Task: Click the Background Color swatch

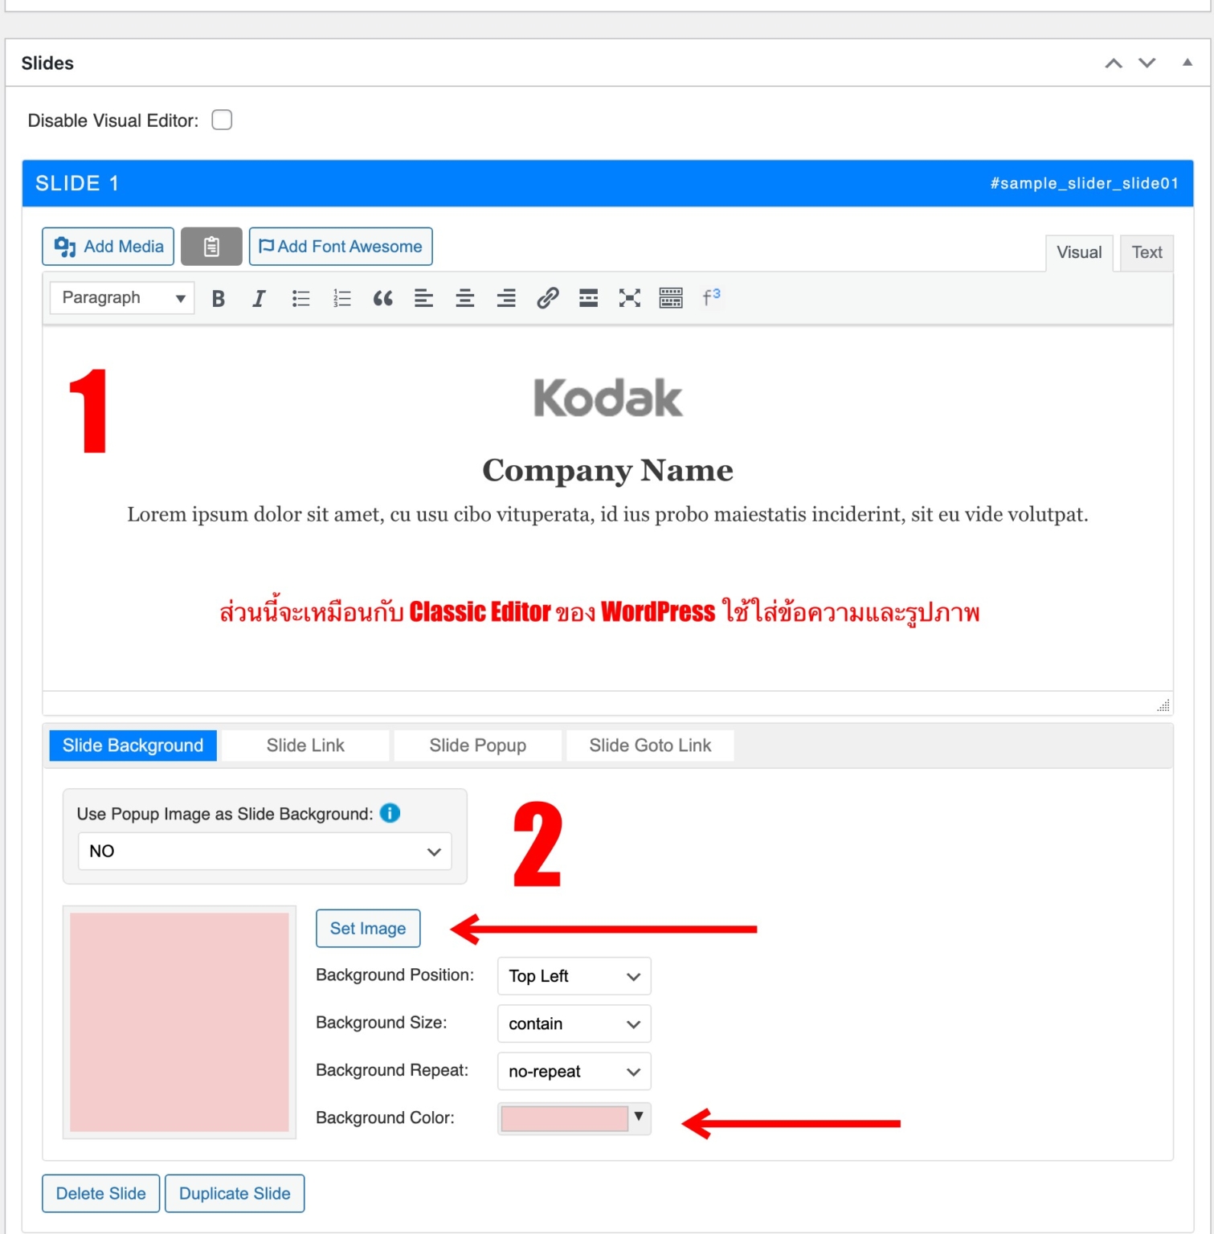Action: (x=564, y=1118)
